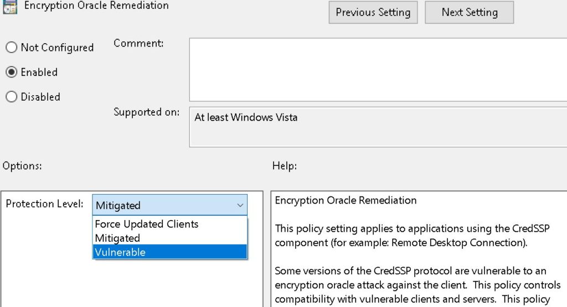This screenshot has width=567, height=307.
Task: Click the Protection Level combo box showing Mitigated
Action: 163,205
